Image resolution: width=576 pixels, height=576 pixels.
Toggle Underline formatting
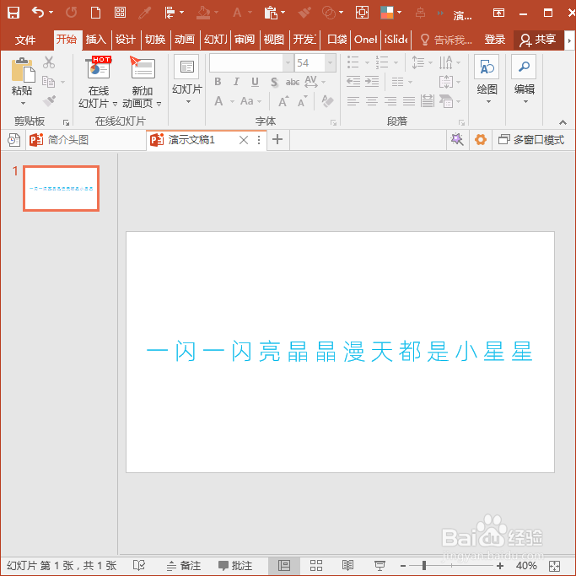[x=255, y=82]
